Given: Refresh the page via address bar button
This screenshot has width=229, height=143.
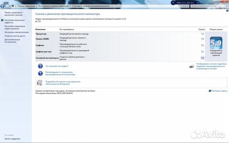Looking at the screenshot, I should [187, 6].
